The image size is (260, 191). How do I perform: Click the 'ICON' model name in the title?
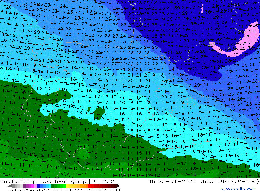tap(110, 181)
